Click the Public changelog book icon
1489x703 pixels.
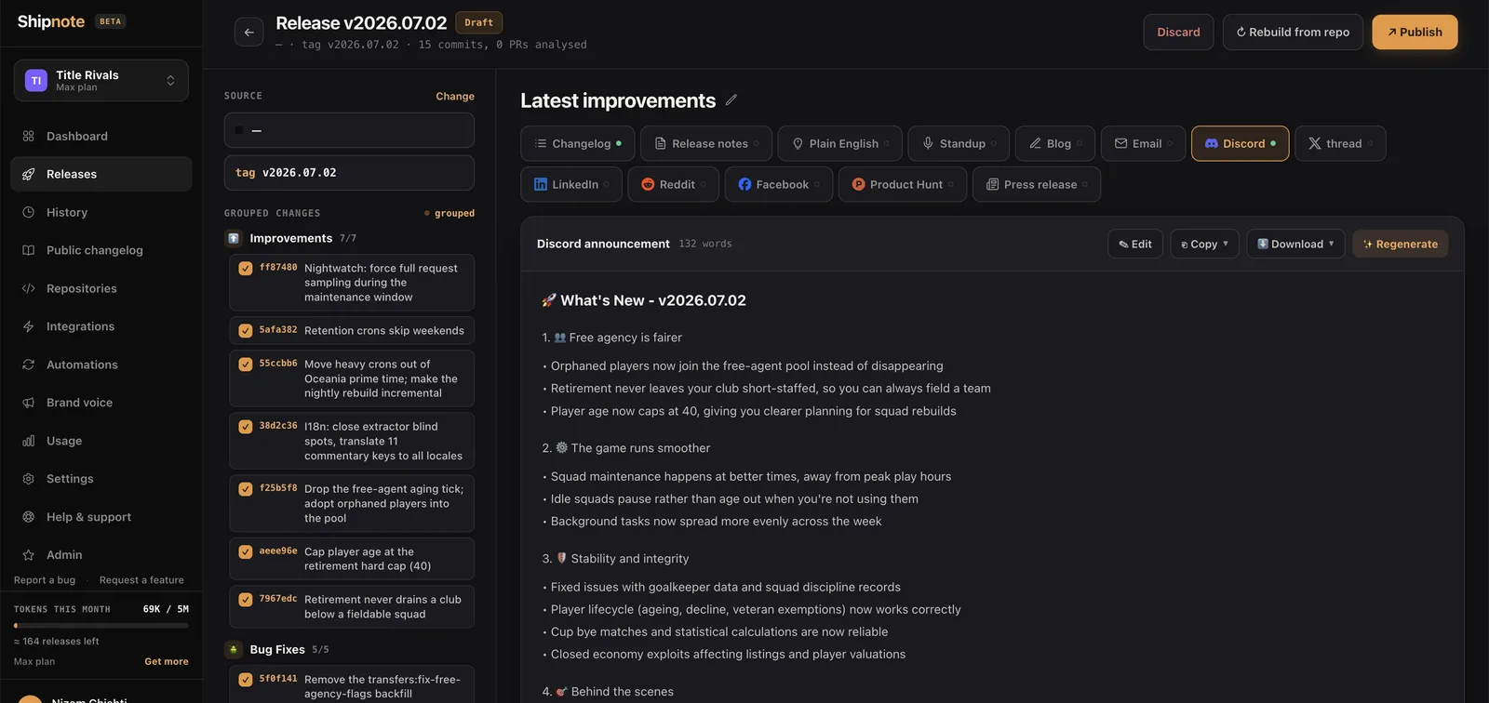(x=28, y=250)
